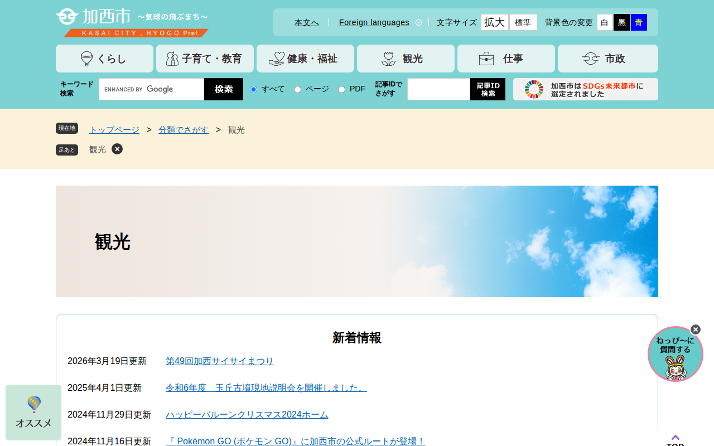
Task: Expand Foreign languages dropdown
Action: point(380,22)
